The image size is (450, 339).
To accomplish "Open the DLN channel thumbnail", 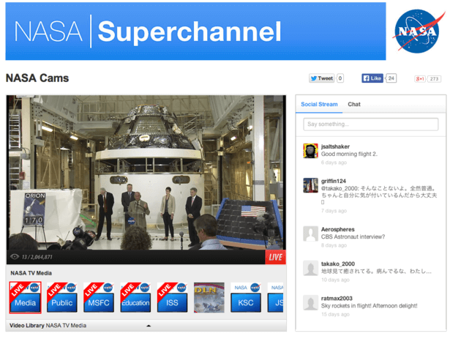I will [x=209, y=297].
